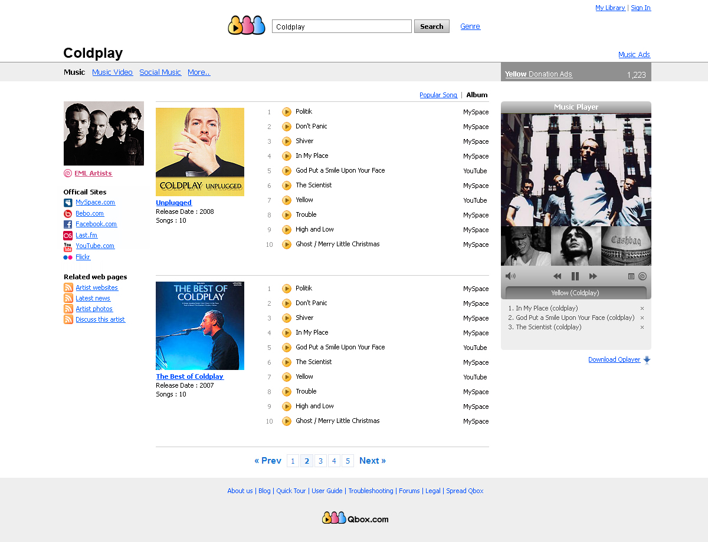This screenshot has width=708, height=542.
Task: Play High and Low in The Best of Coldplay
Action: point(287,406)
